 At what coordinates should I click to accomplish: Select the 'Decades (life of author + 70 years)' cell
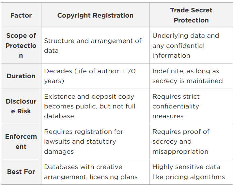(x=90, y=76)
